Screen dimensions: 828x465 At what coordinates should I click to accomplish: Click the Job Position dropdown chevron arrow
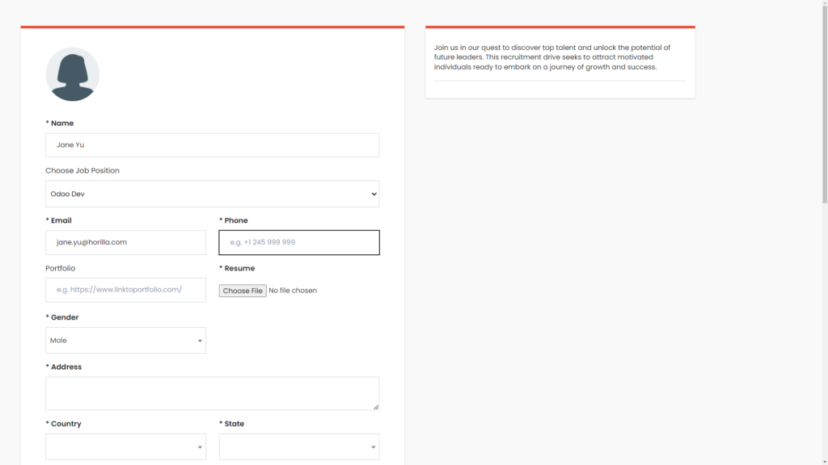tap(373, 194)
